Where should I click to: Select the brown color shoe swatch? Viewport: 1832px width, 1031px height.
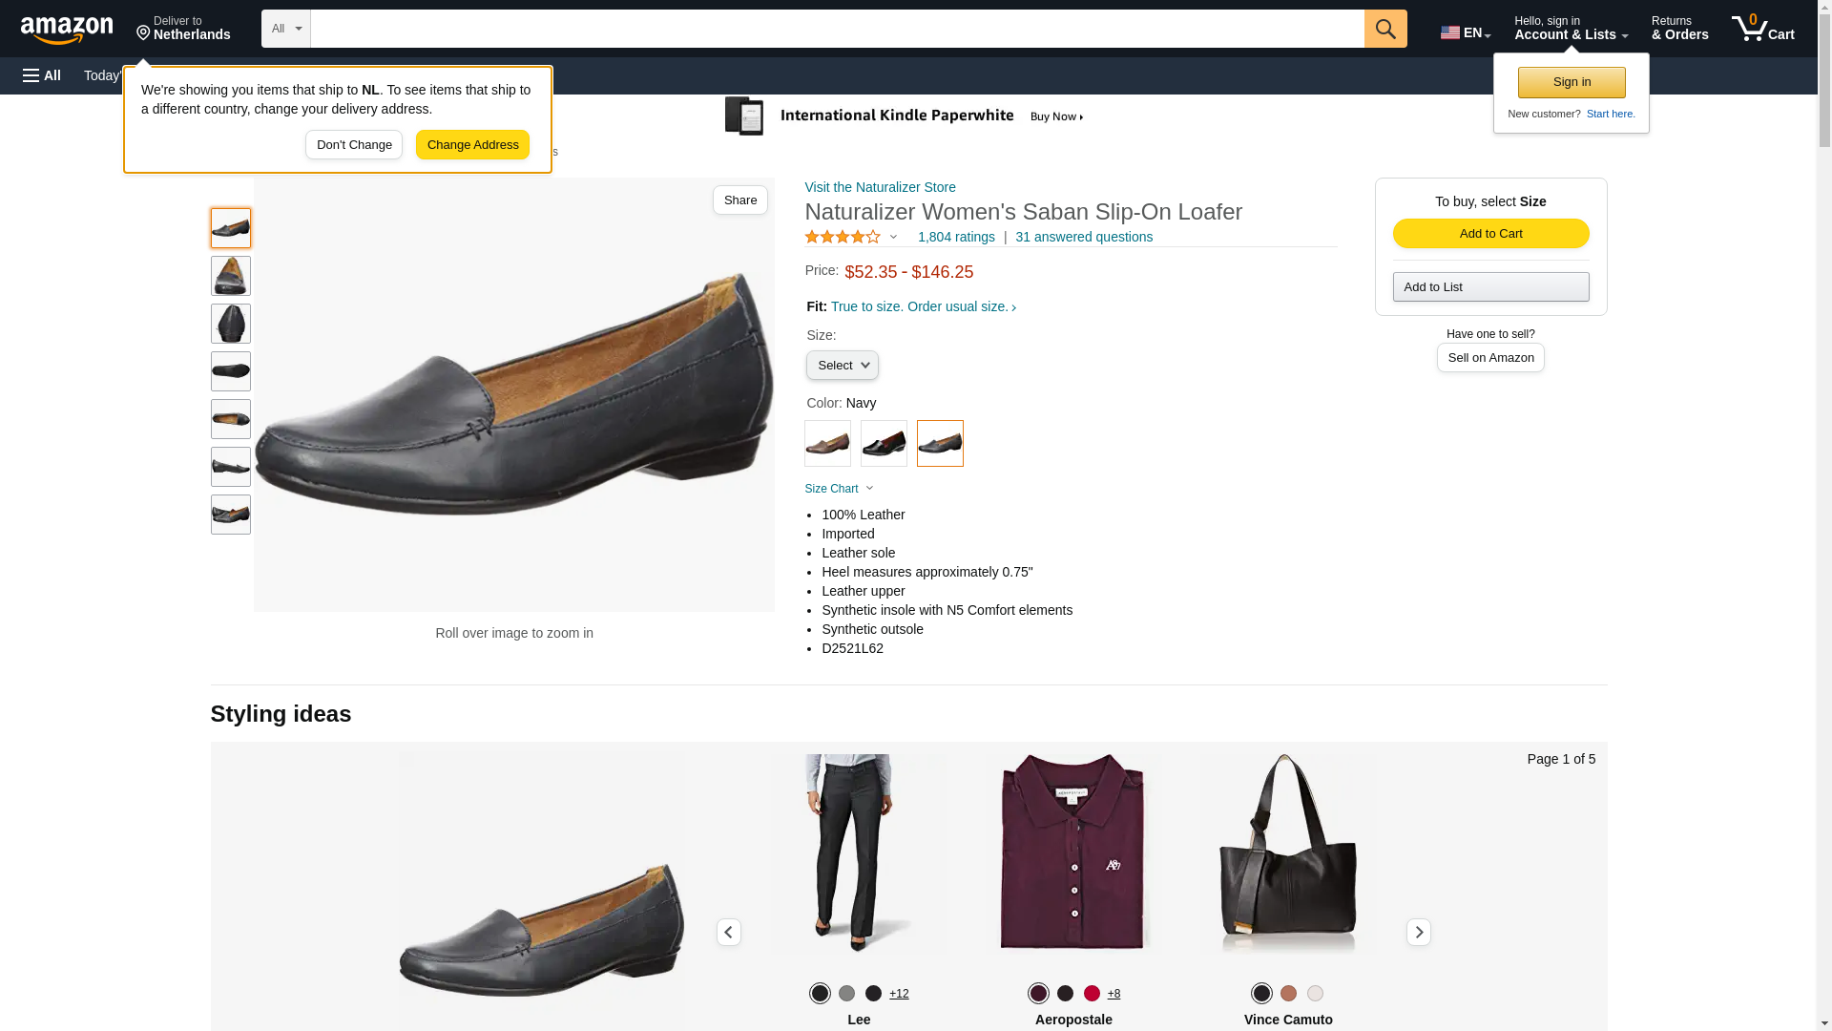point(827,444)
